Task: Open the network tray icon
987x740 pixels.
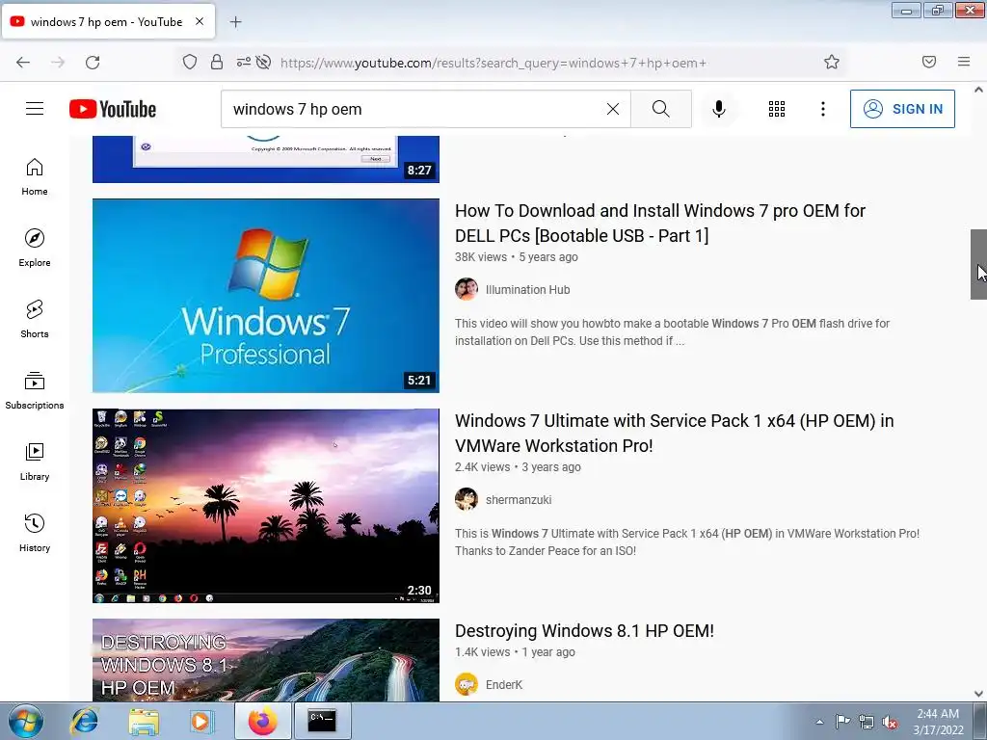Action: click(867, 722)
